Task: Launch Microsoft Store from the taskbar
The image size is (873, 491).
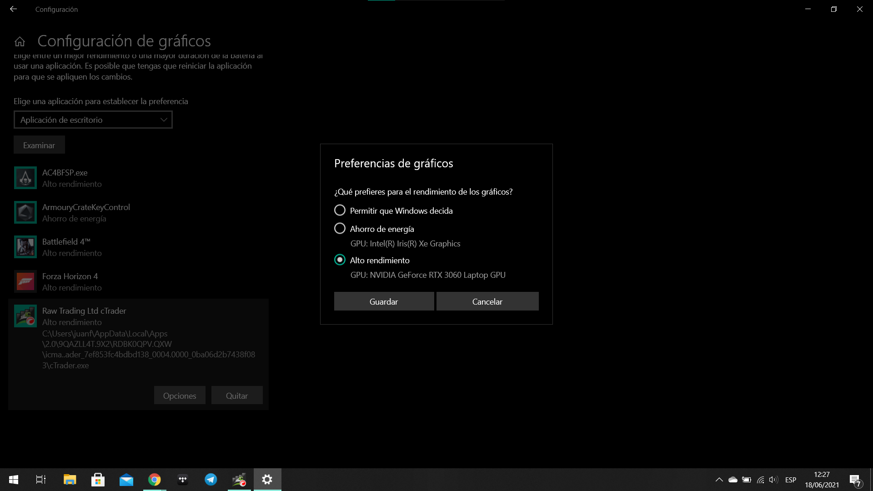Action: coord(98,480)
